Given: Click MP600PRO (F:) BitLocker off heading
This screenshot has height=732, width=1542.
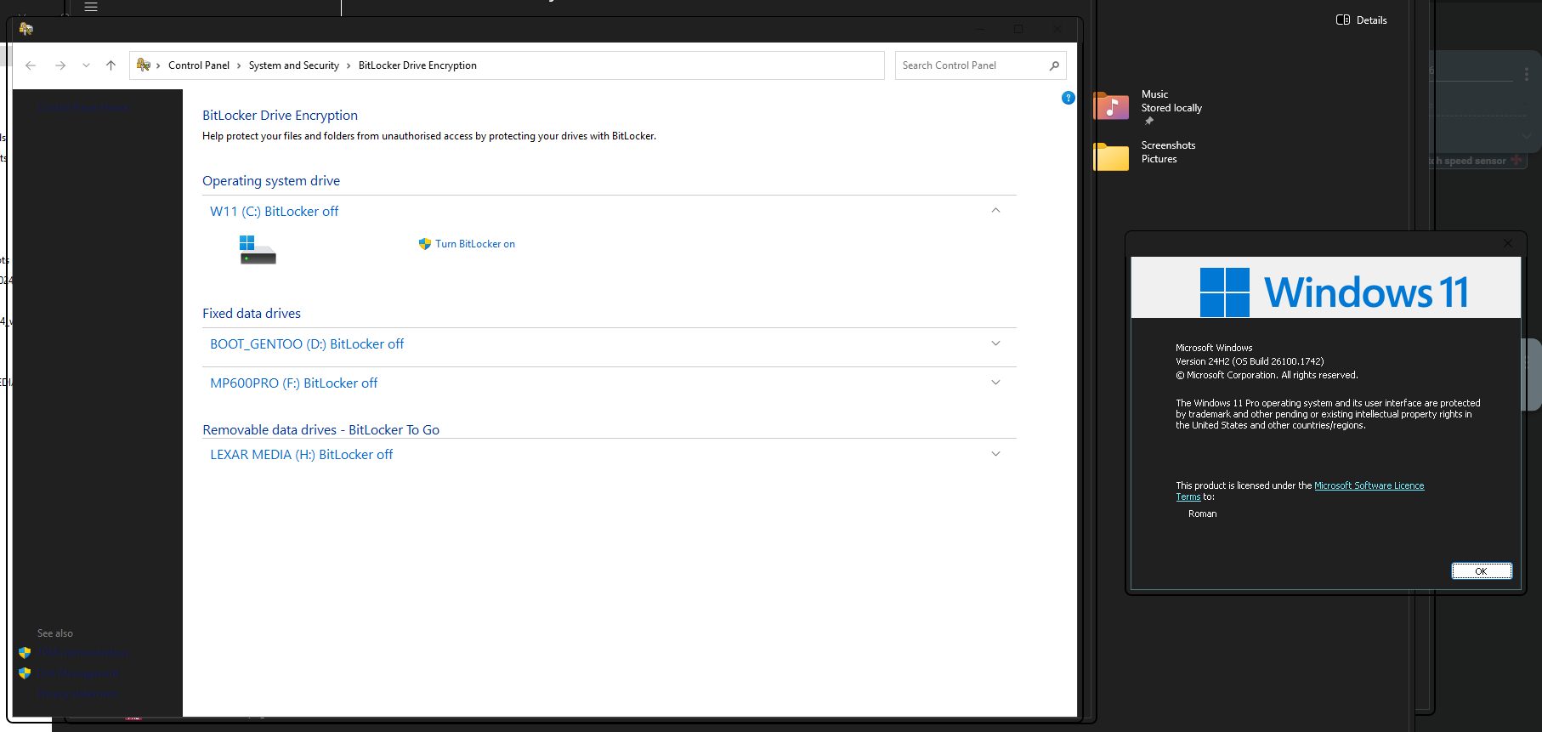Looking at the screenshot, I should (293, 383).
